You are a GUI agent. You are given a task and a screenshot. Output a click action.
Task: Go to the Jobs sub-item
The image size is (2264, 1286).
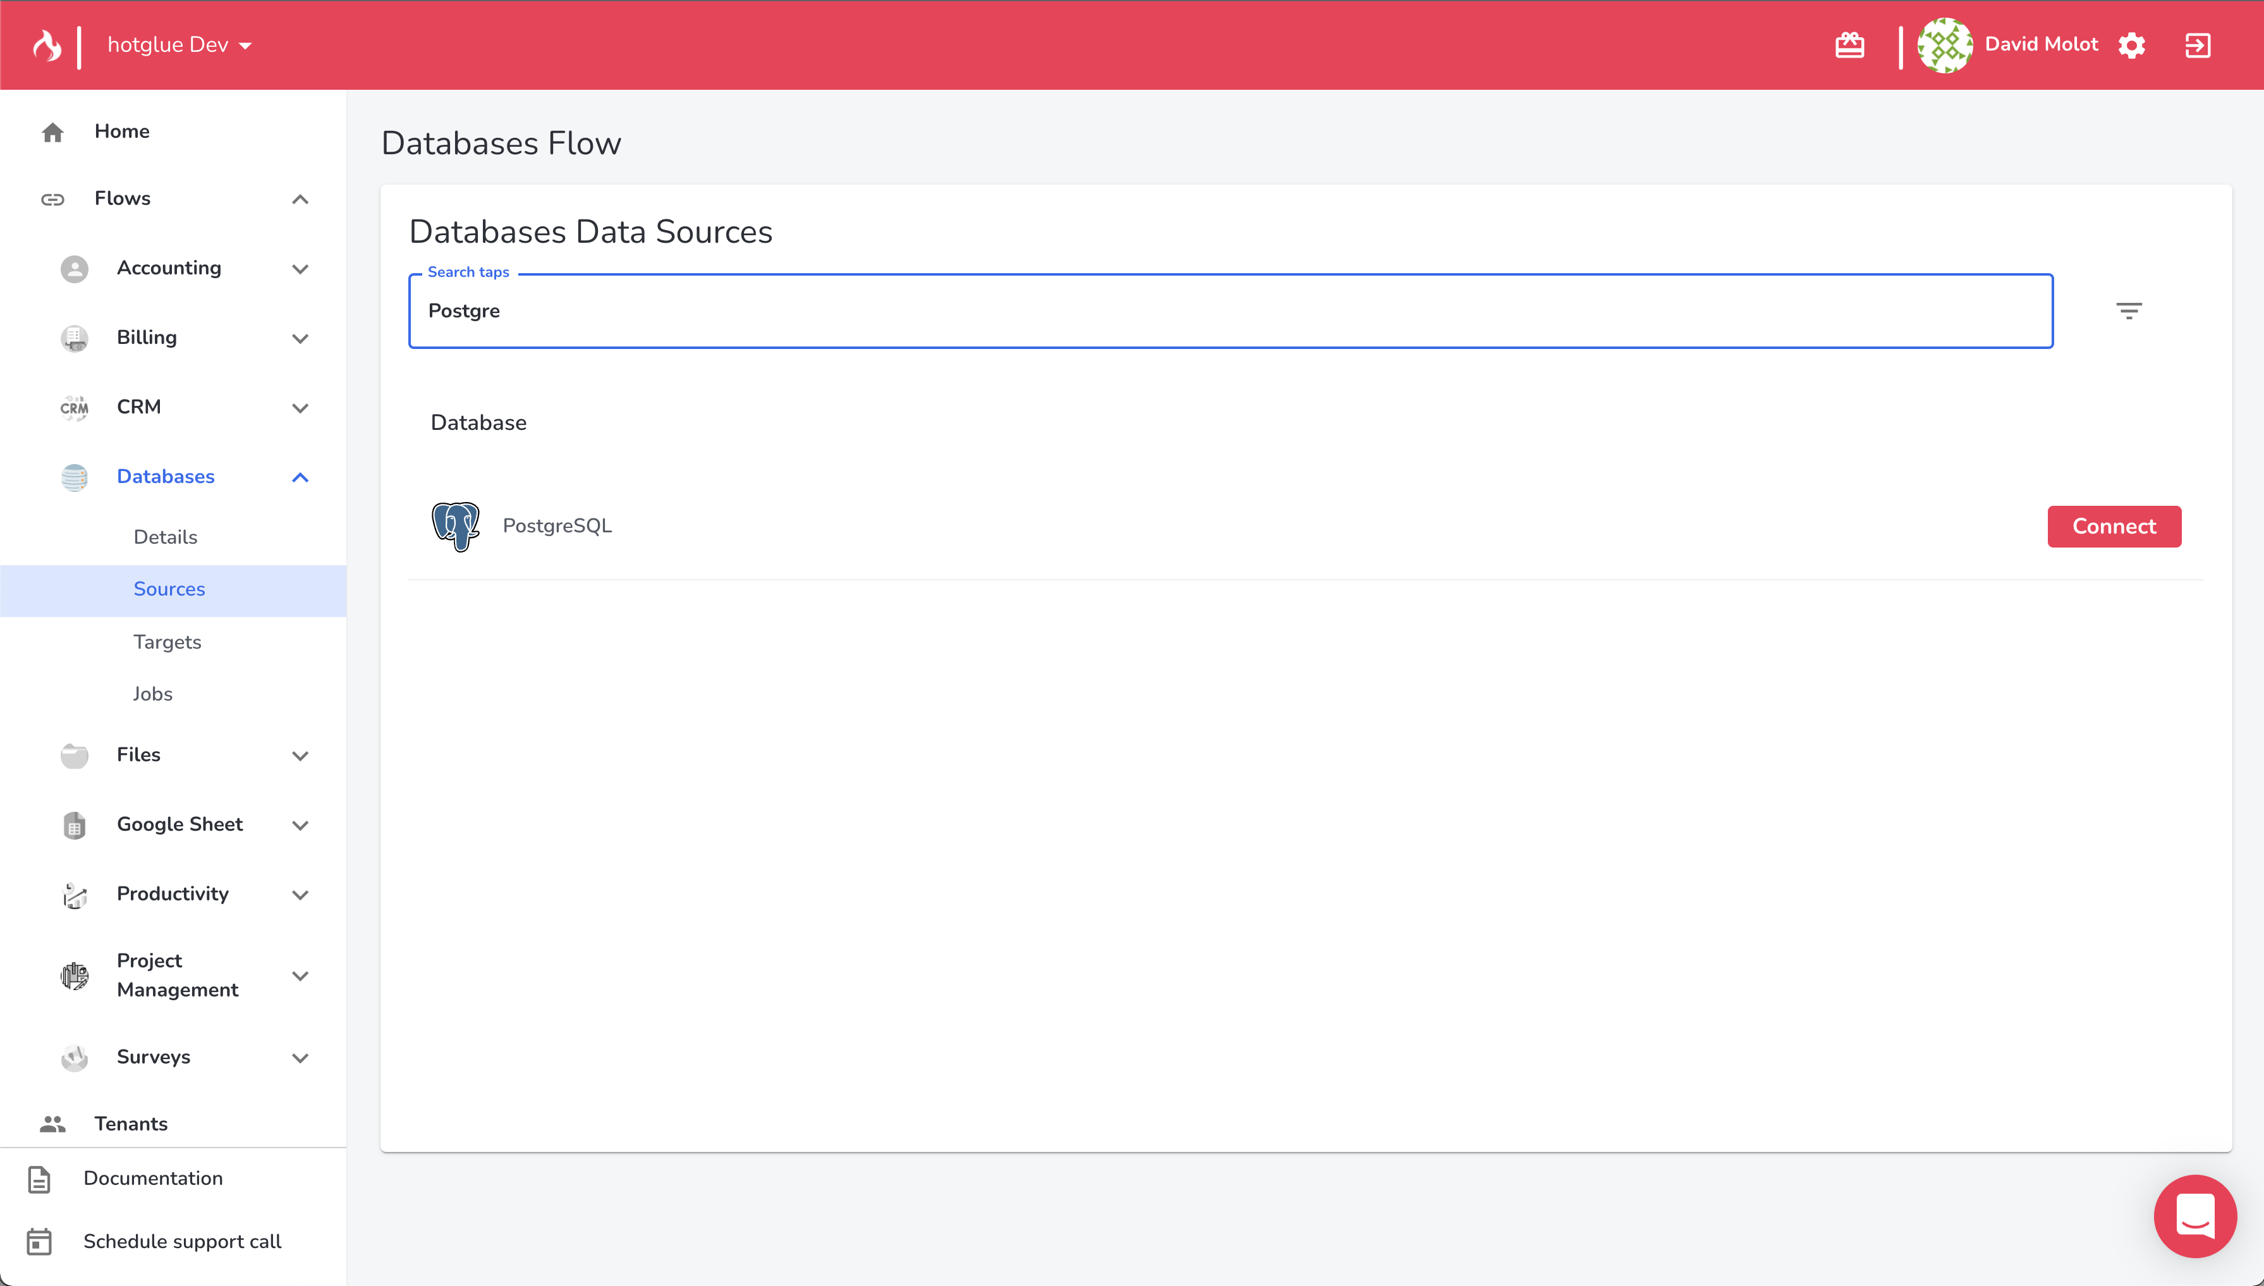[x=153, y=694]
